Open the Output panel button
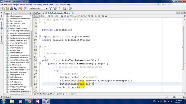The width and height of the screenshot is (186, 104). [x=7, y=97]
